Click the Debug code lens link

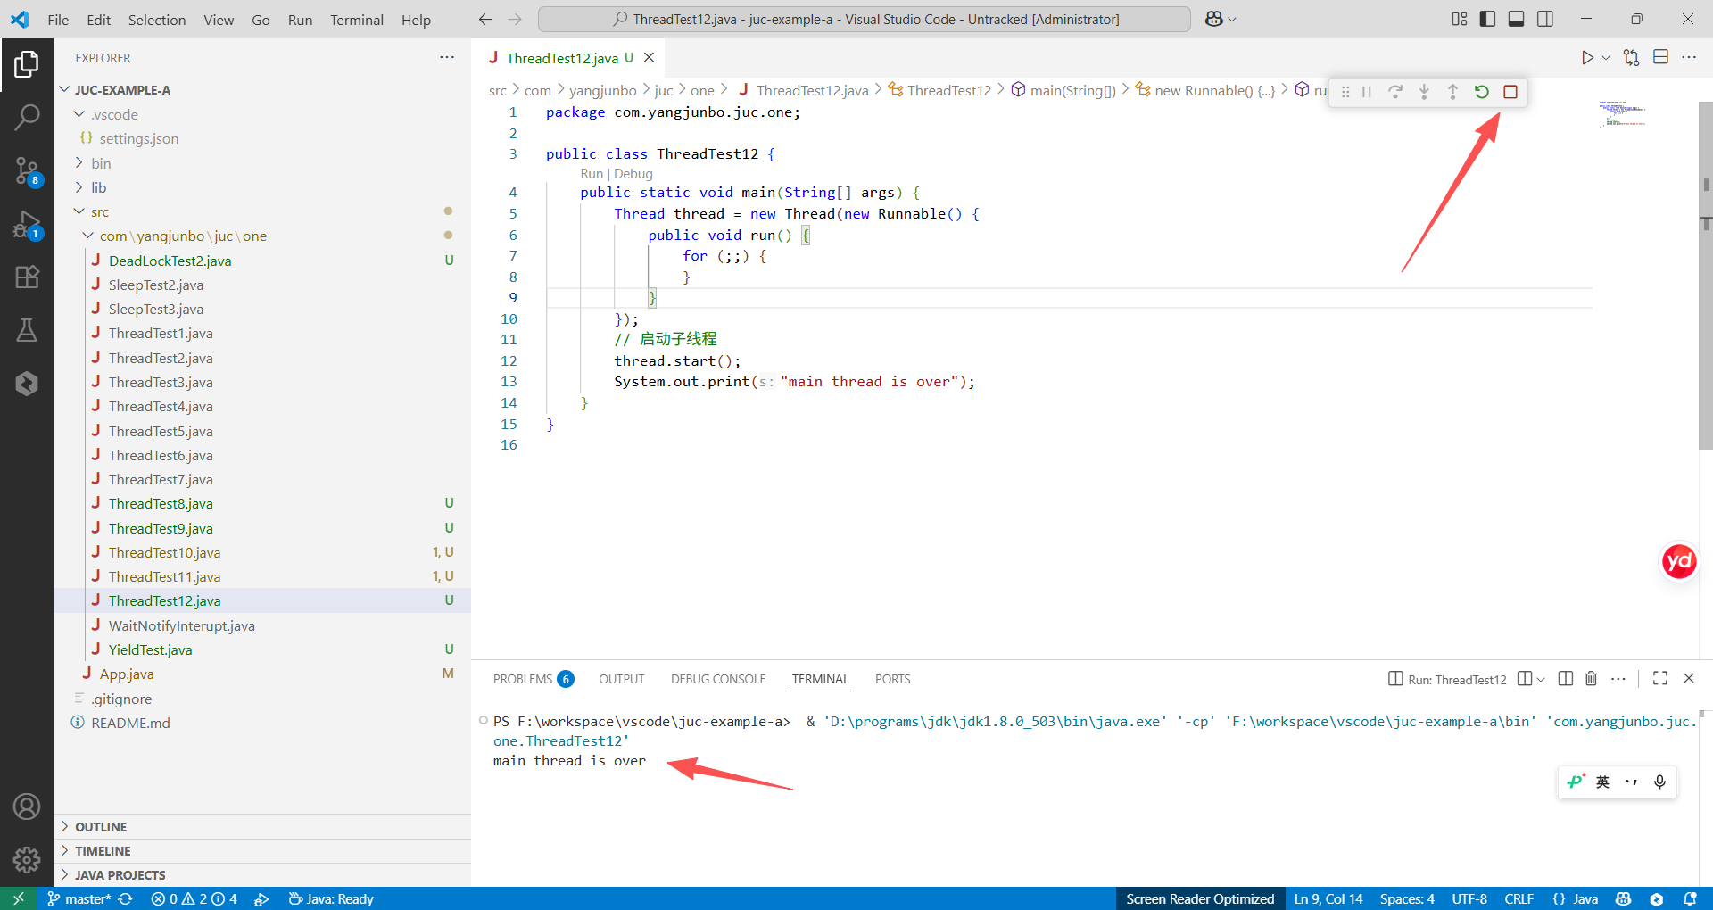pos(633,174)
